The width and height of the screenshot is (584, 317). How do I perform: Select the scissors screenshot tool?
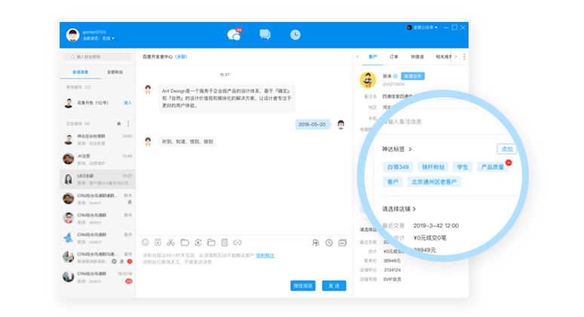pyautogui.click(x=171, y=242)
